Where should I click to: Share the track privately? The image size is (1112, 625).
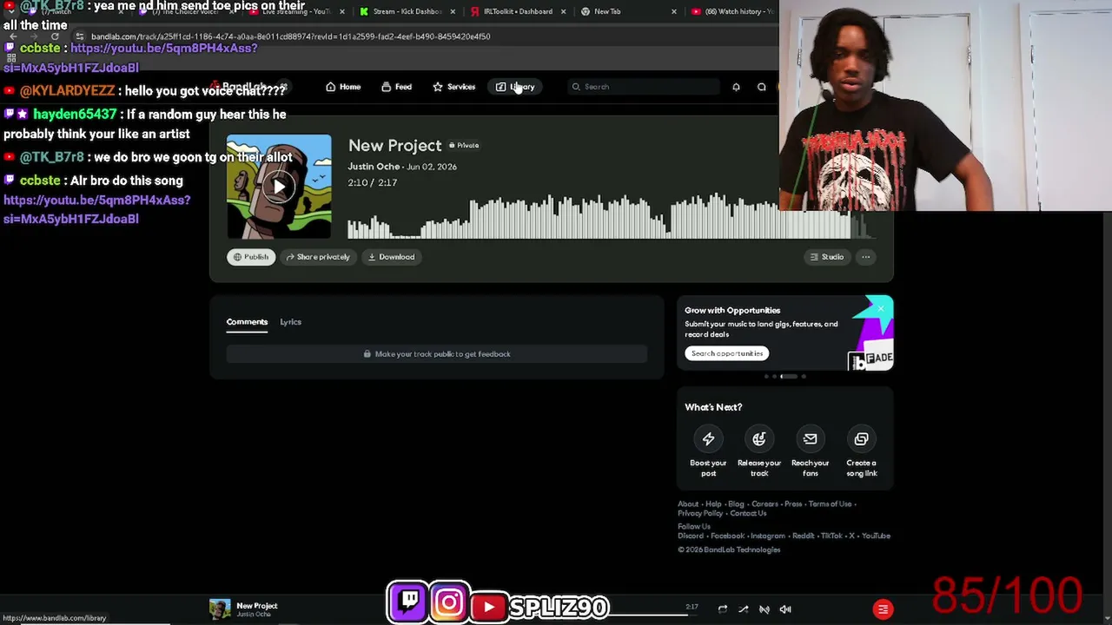[x=318, y=257]
